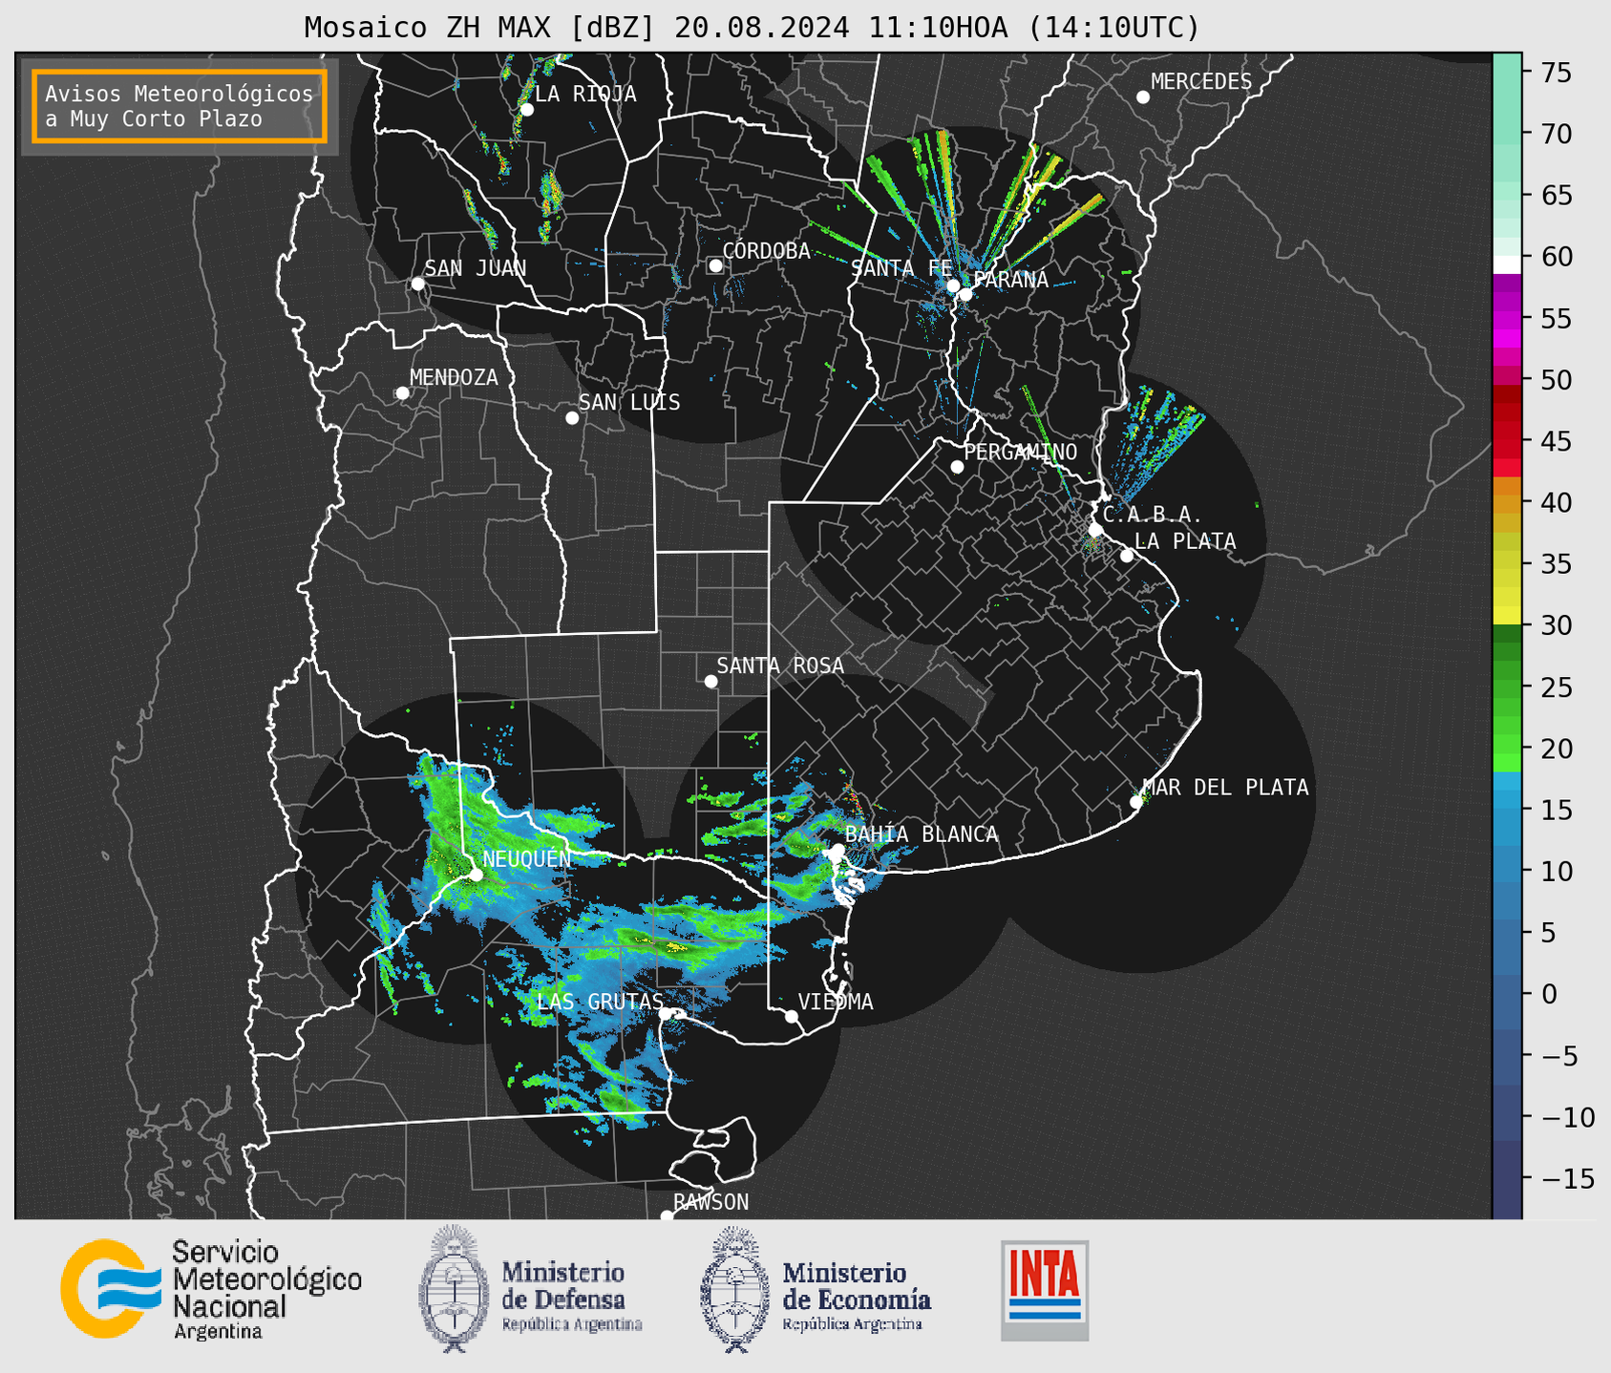Screen dimensions: 1611x1373
Task: Click the Viedma city marker
Action: (792, 1017)
